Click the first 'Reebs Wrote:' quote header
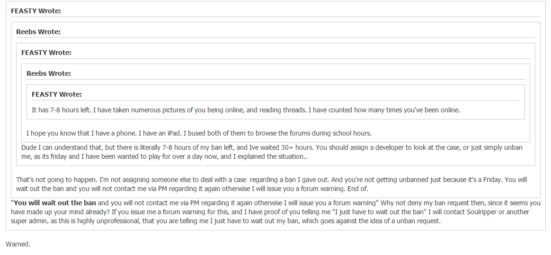The width and height of the screenshot is (551, 255). point(38,32)
